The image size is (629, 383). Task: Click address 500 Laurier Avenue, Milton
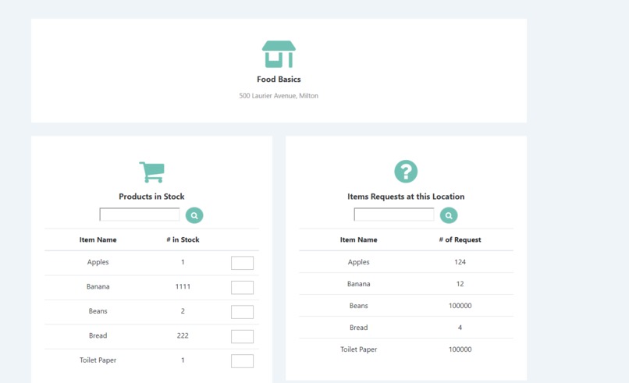click(x=279, y=96)
